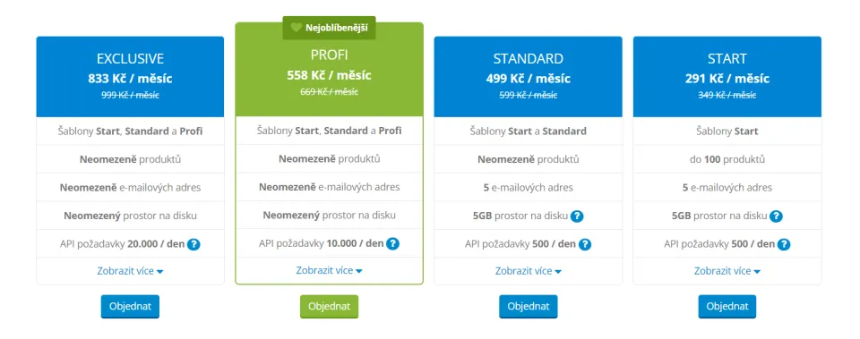This screenshot has width=860, height=339.
Task: Open help icon for STANDARD 5GB disk space
Action: click(x=577, y=216)
